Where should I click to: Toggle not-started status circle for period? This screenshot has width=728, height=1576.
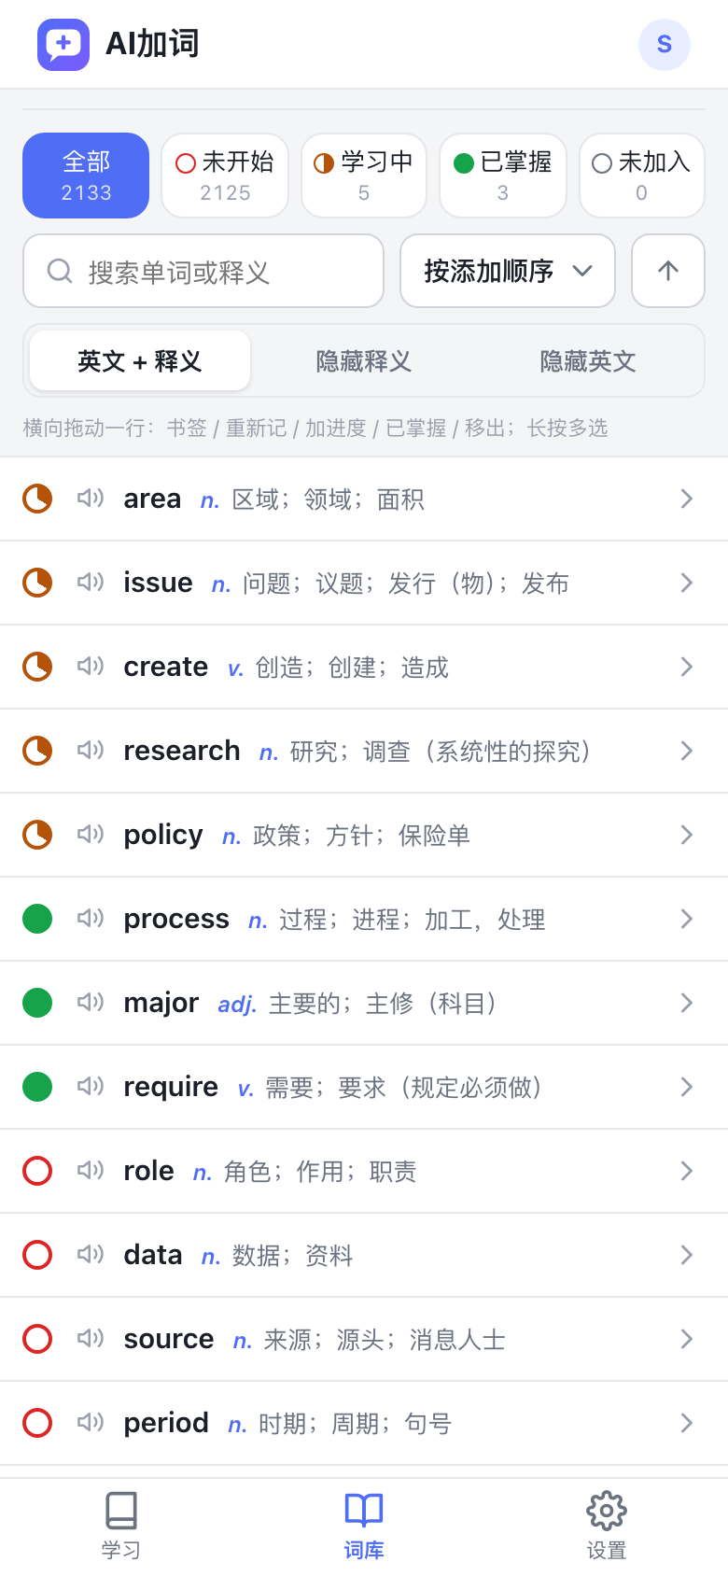click(37, 1423)
